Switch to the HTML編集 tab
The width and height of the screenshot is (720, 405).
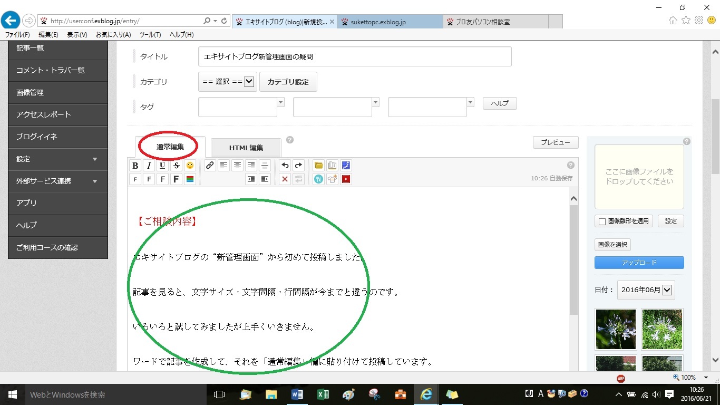246,148
